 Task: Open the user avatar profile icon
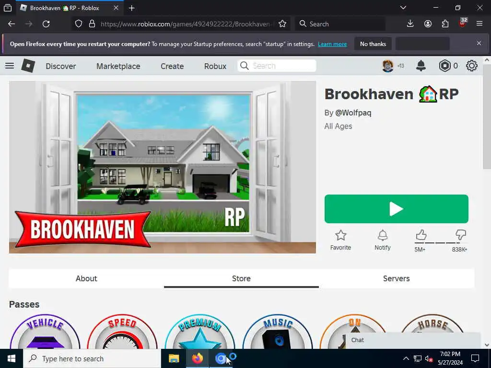pos(387,66)
